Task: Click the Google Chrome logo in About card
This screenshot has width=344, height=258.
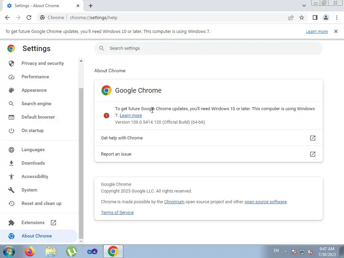Action: click(x=106, y=90)
